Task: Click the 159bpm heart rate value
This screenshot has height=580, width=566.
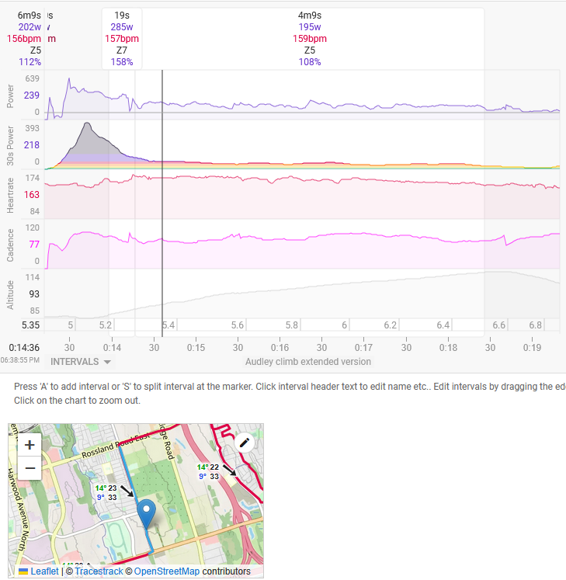Action: point(310,39)
